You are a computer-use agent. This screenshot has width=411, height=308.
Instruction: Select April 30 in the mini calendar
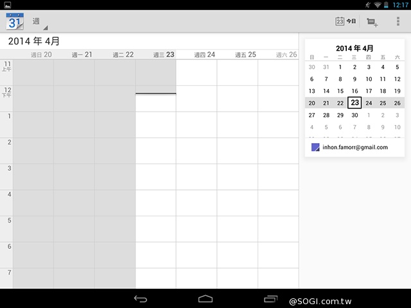(354, 116)
